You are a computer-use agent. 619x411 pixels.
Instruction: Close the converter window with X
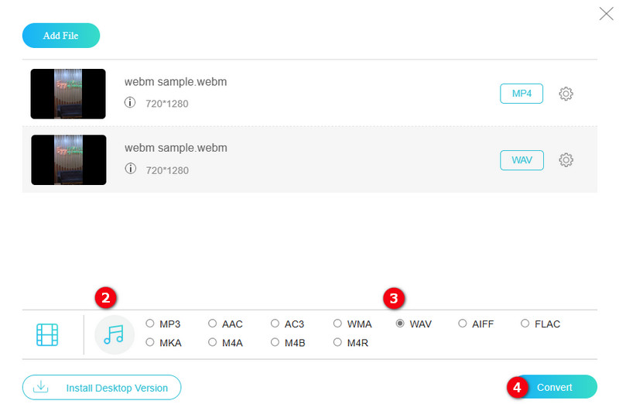pos(606,13)
